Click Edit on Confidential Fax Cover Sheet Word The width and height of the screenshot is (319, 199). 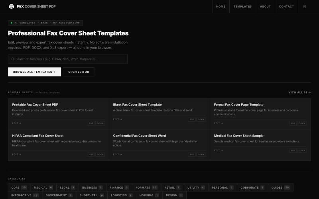pos(118,154)
